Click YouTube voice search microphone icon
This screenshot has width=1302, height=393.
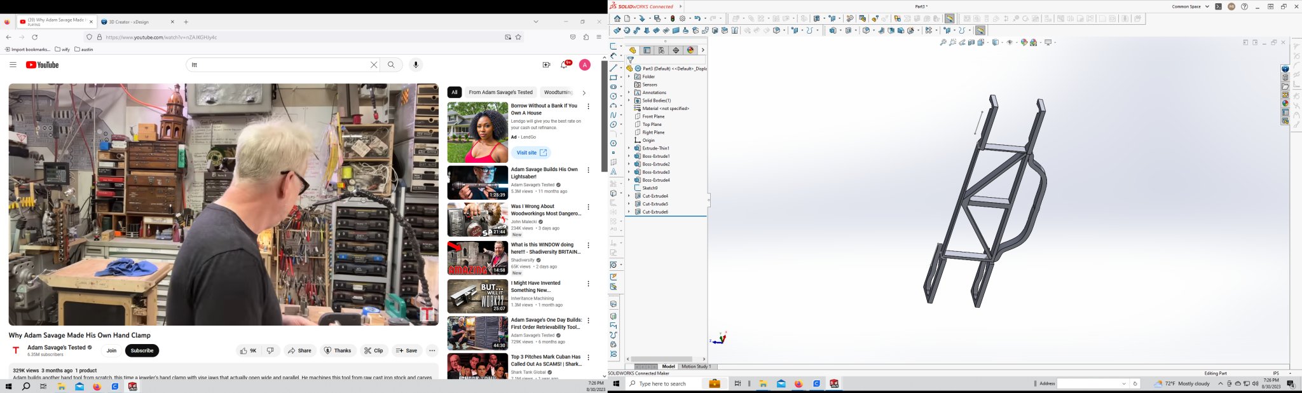(416, 65)
